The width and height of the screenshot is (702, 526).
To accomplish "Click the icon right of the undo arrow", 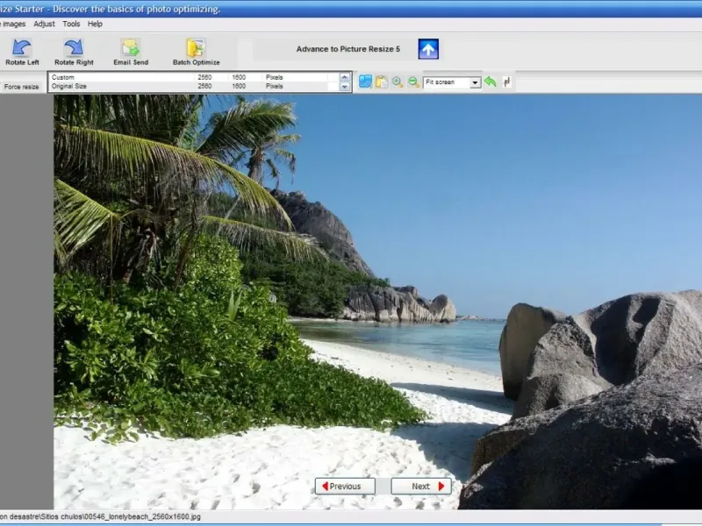I will tap(507, 82).
